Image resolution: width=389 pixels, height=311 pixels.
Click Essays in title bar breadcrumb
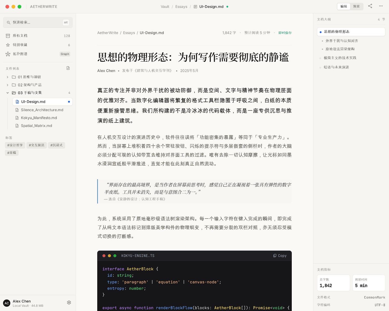(x=181, y=7)
